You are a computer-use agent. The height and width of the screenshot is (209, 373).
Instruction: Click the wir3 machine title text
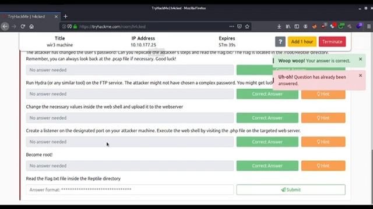pos(59,45)
